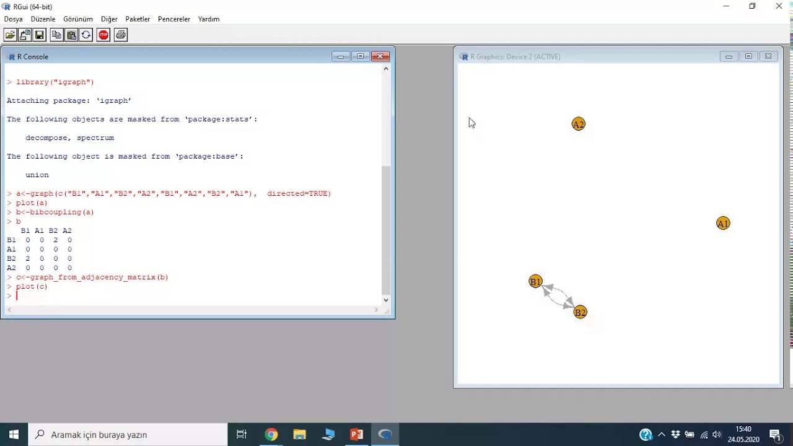This screenshot has width=793, height=446.
Task: Click the console vertical scrollbar thumb
Action: 386,230
